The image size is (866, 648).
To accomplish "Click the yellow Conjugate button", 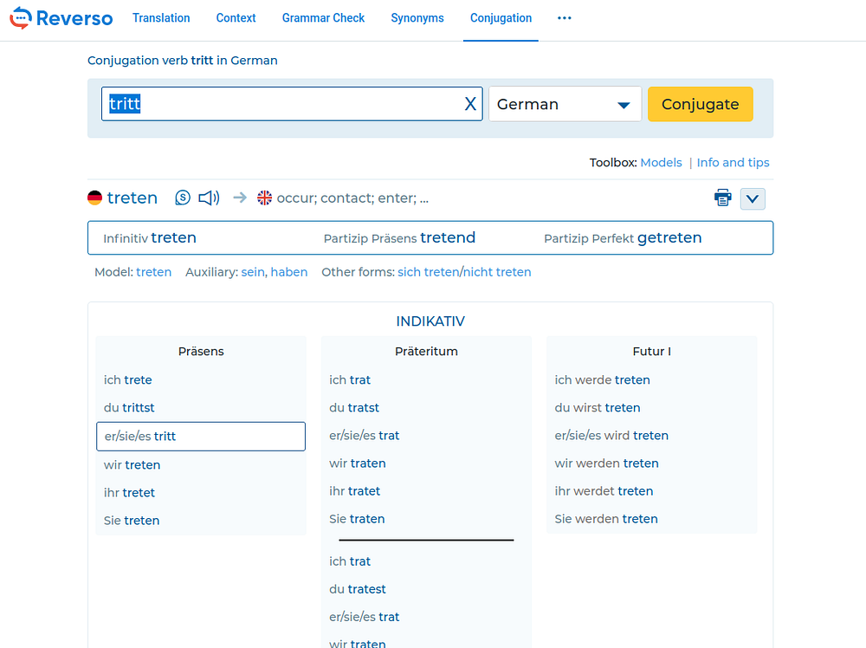I will 700,104.
